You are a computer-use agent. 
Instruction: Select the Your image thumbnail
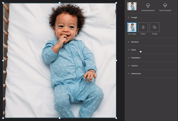[132, 27]
